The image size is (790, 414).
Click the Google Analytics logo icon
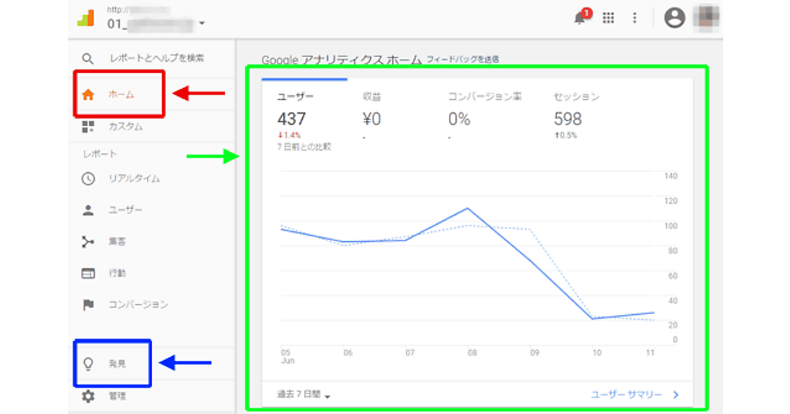pyautogui.click(x=86, y=18)
